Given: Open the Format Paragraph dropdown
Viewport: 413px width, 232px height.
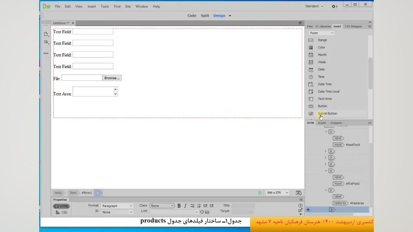Looking at the screenshot, I should pyautogui.click(x=117, y=206).
